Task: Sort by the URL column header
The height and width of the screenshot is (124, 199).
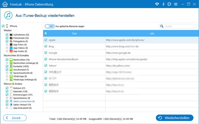Action: 152,33
